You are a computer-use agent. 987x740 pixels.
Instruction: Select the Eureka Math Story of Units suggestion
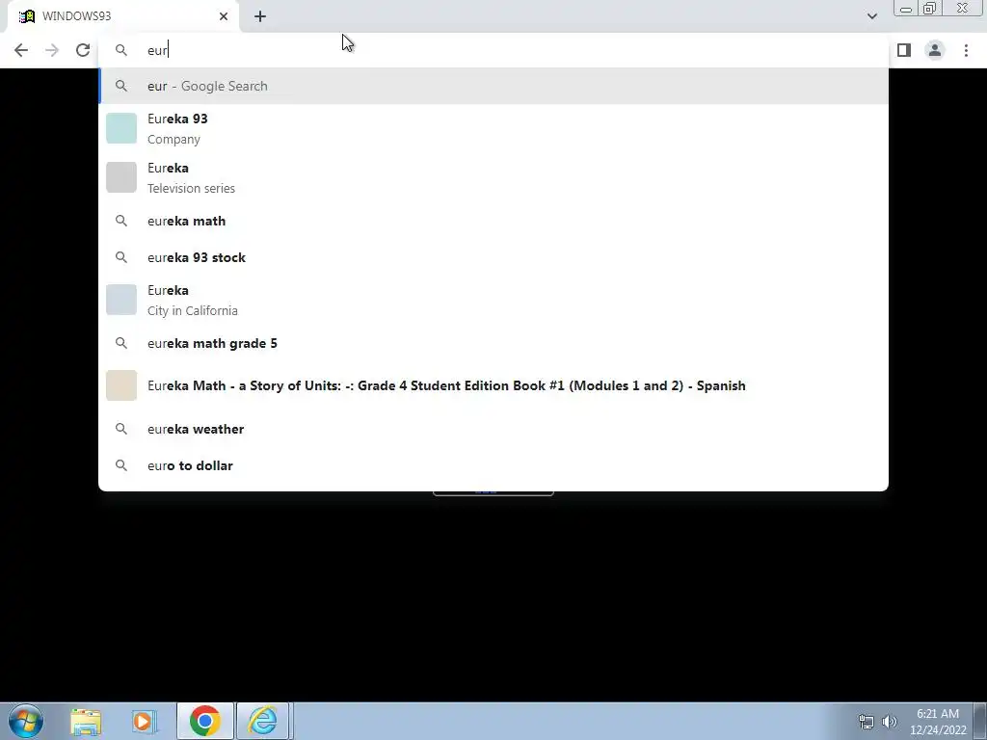tap(493, 385)
